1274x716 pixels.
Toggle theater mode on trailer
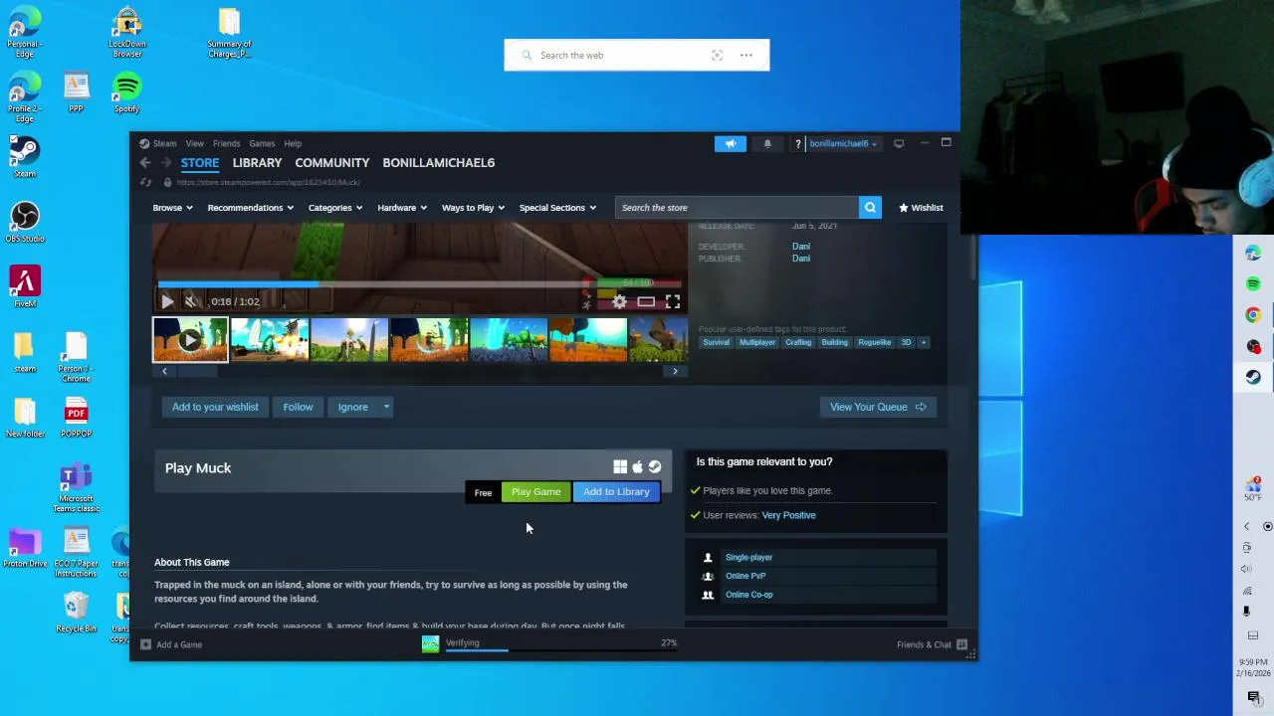tap(646, 301)
